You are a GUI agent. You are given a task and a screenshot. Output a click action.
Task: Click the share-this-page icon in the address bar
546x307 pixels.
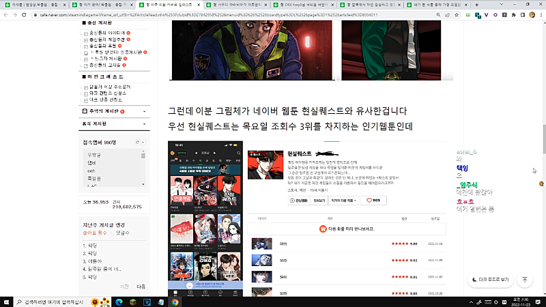(448, 15)
